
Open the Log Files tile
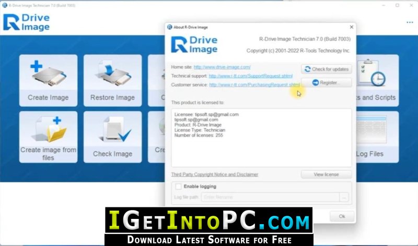click(377, 137)
